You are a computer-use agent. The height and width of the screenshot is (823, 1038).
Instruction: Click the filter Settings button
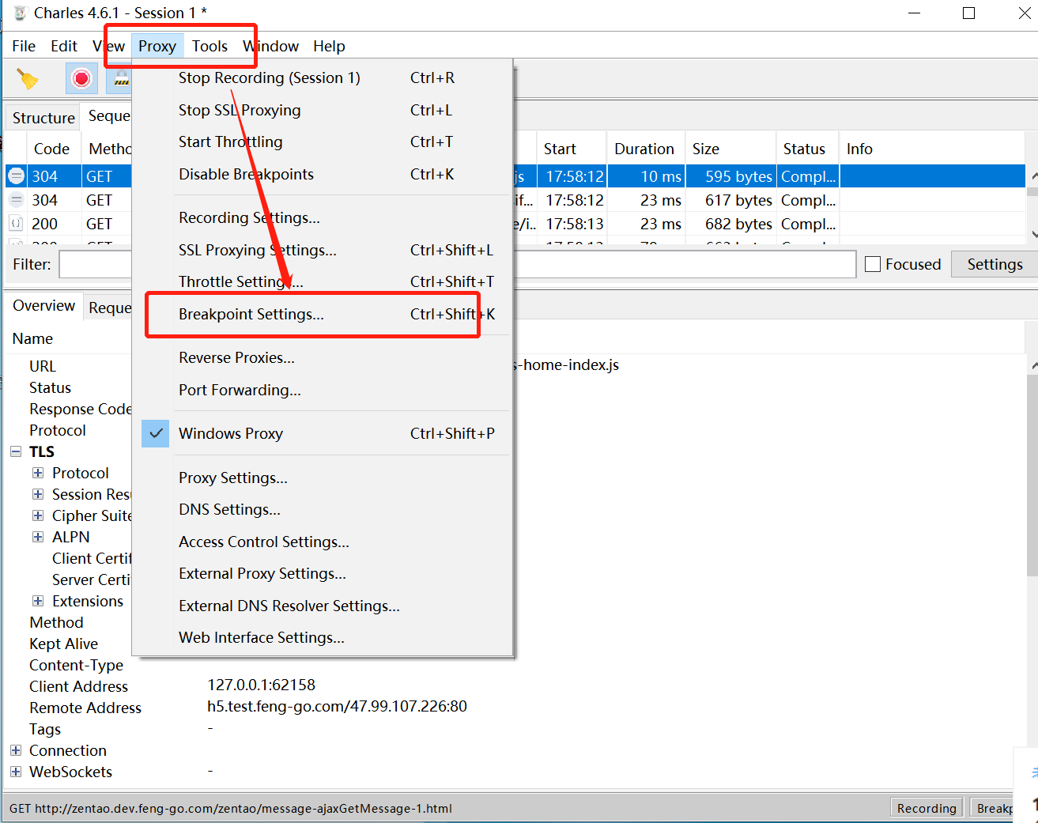995,264
